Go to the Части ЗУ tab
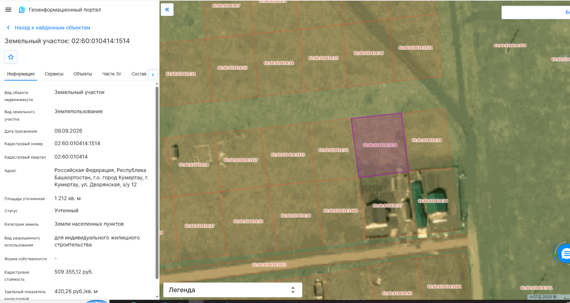 click(x=112, y=74)
